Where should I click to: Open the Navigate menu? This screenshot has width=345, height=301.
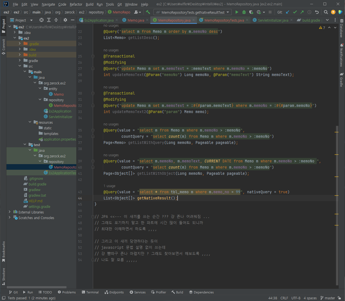(x=48, y=4)
